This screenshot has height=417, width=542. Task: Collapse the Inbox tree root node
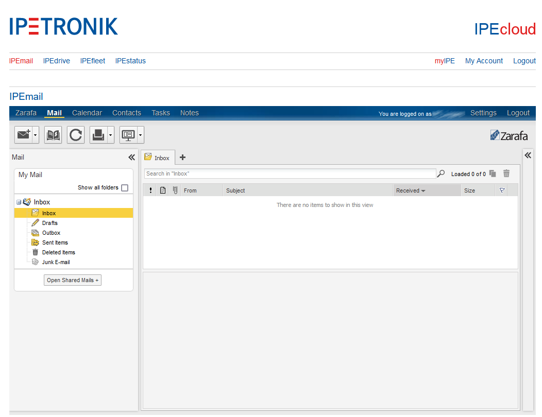coord(19,202)
